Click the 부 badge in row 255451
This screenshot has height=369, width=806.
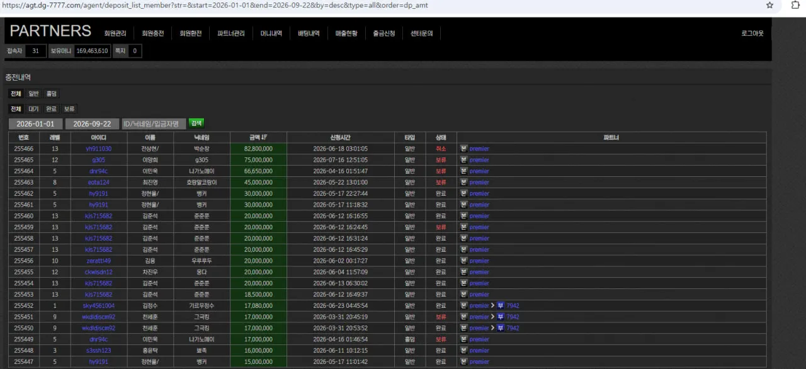(501, 317)
